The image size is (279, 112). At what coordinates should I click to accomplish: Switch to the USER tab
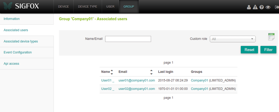click(110, 6)
